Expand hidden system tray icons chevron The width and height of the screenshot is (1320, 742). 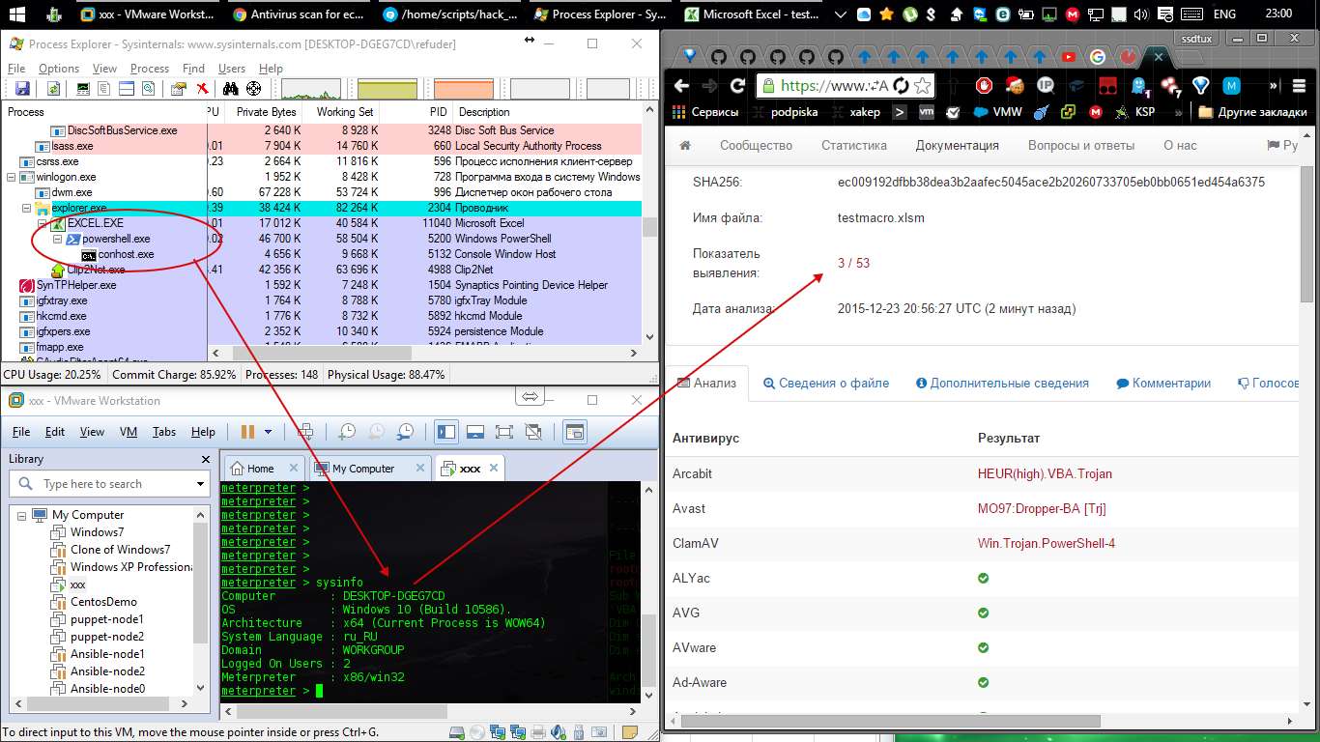[841, 14]
